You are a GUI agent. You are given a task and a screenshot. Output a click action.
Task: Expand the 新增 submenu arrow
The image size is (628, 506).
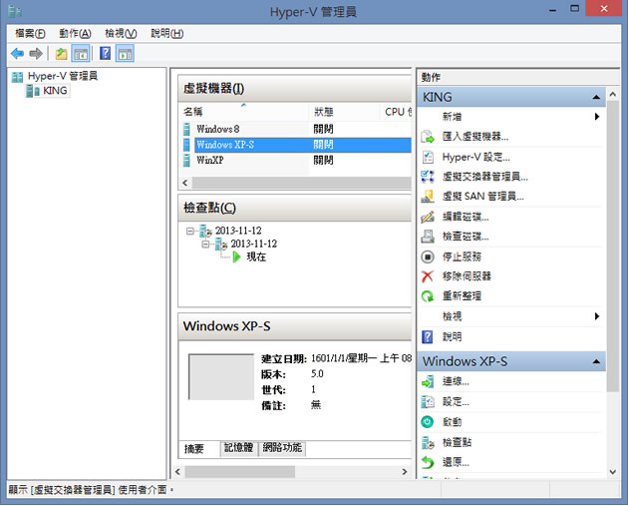[597, 117]
